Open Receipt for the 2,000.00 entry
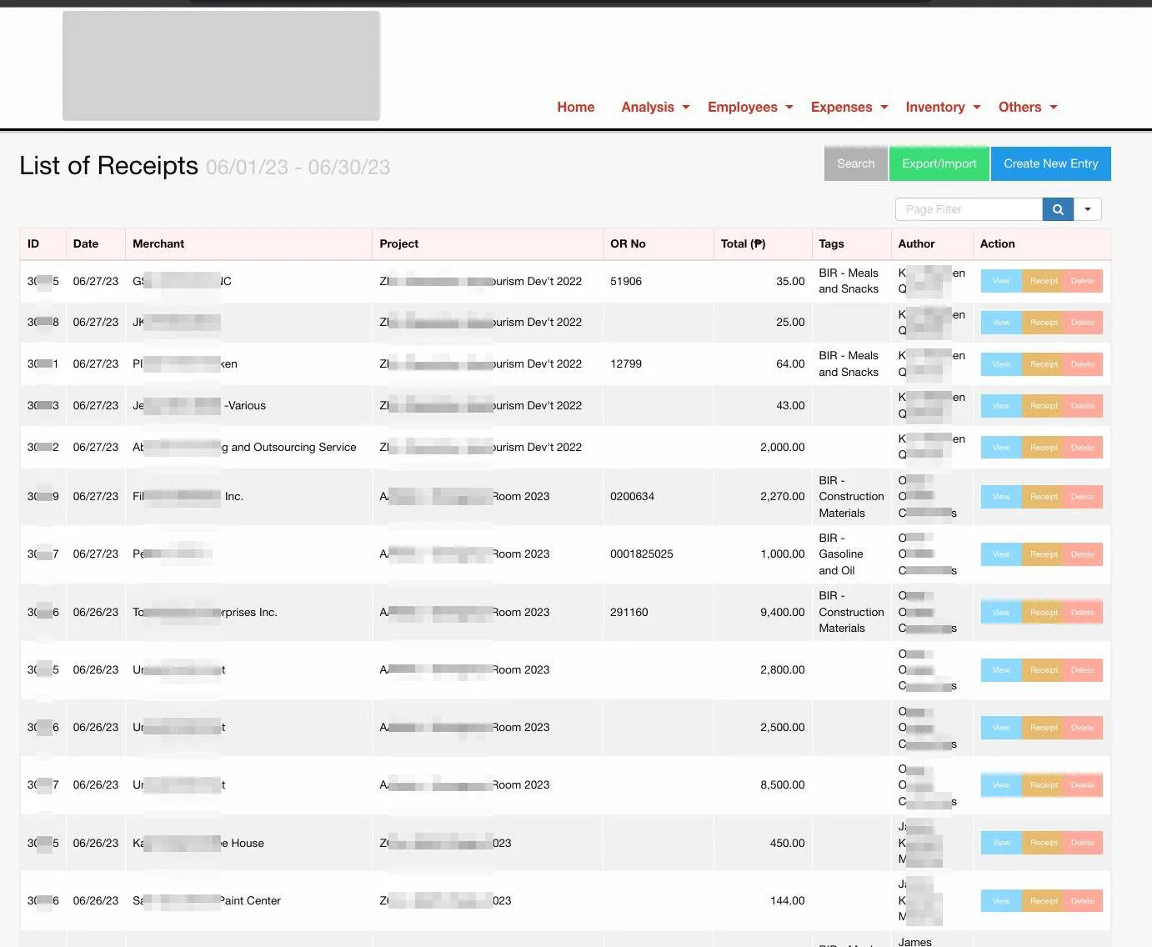The image size is (1152, 947). pyautogui.click(x=1044, y=448)
